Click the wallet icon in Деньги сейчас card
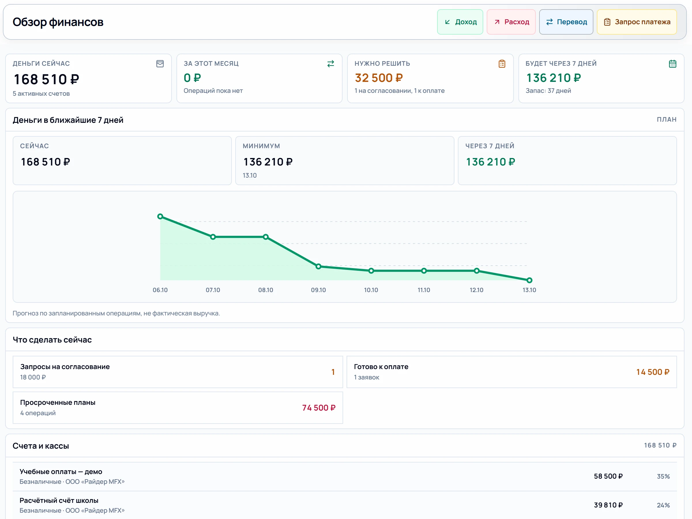Viewport: 692px width, 519px height. [160, 64]
